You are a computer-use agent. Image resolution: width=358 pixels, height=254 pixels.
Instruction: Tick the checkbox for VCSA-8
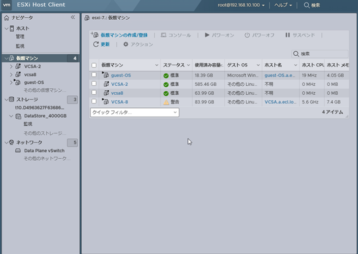click(93, 101)
